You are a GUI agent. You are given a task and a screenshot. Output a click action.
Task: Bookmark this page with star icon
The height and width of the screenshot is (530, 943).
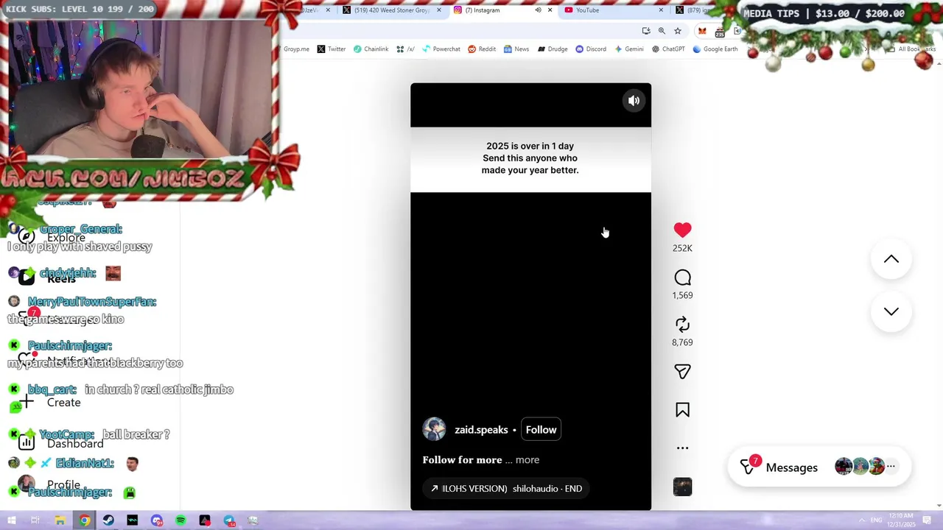coord(678,31)
